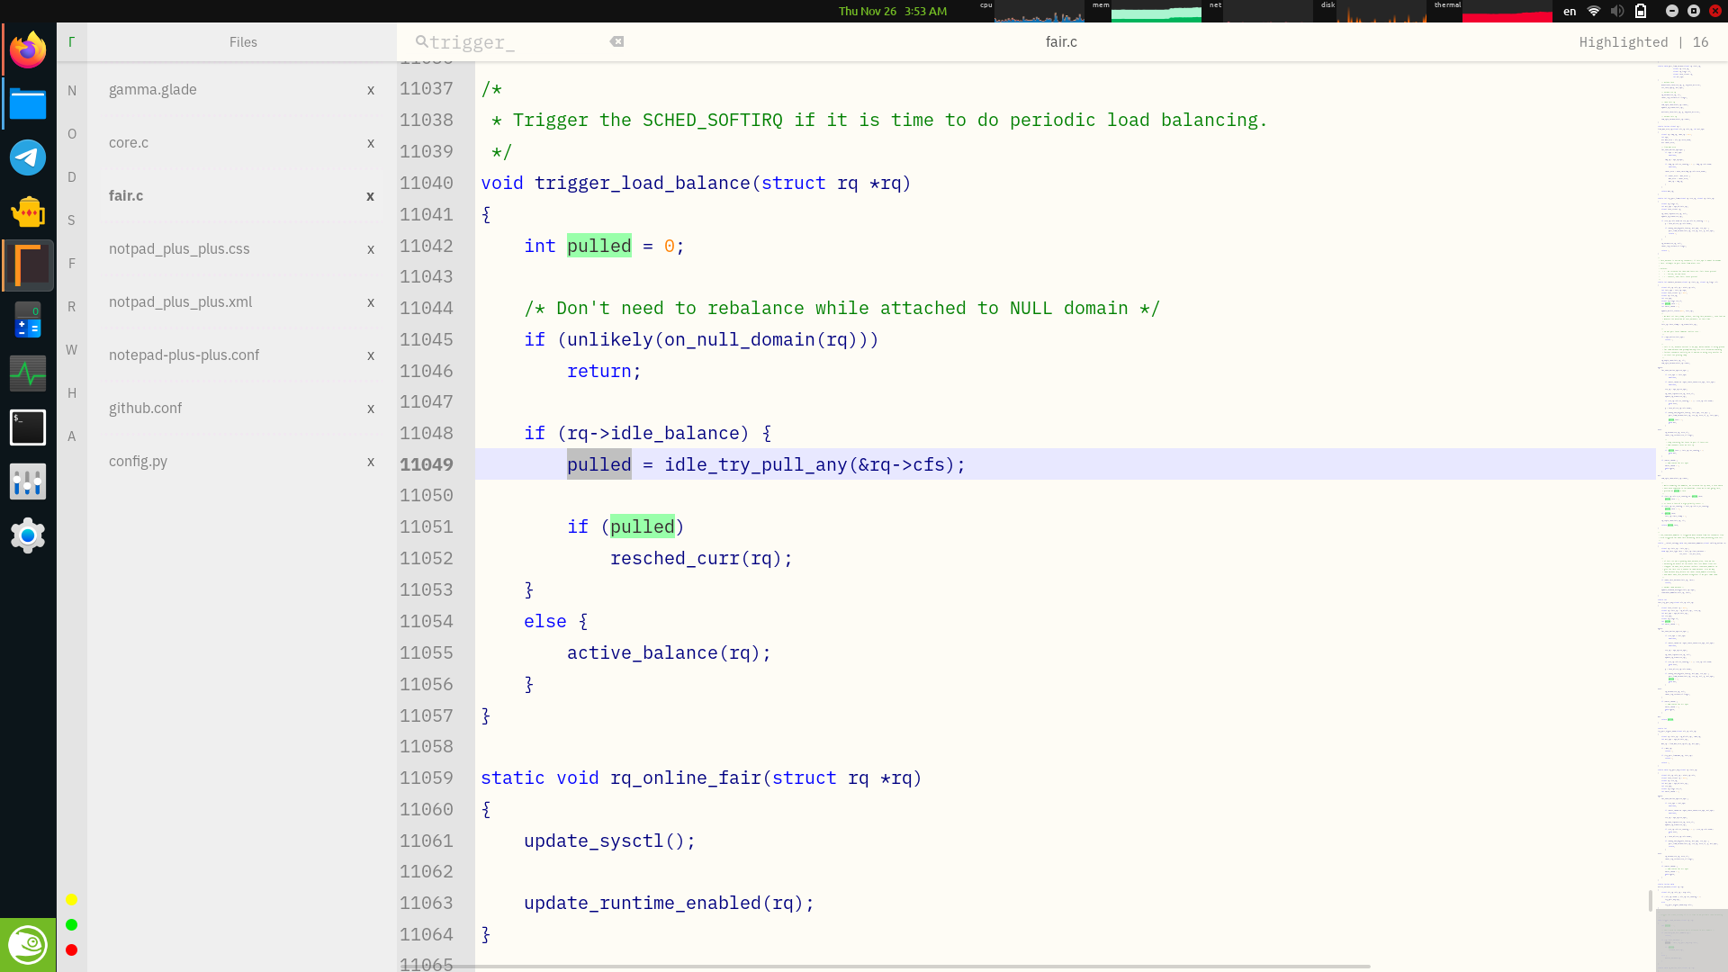This screenshot has width=1728, height=972.
Task: Close the config.py file
Action: tap(371, 462)
